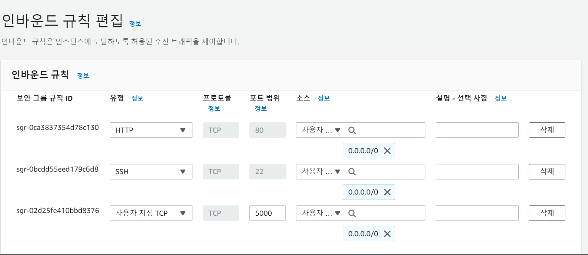This screenshot has height=255, width=588.
Task: Click description field for HTTP rule
Action: point(477,130)
